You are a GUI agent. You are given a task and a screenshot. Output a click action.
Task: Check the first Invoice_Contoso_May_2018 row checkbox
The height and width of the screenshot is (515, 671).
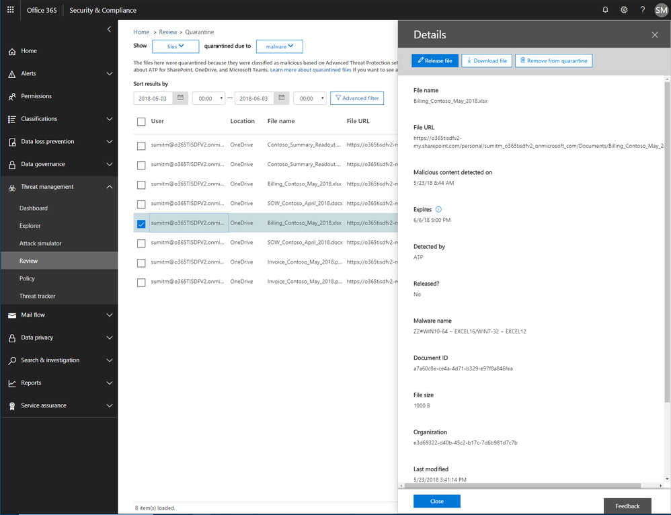(141, 263)
